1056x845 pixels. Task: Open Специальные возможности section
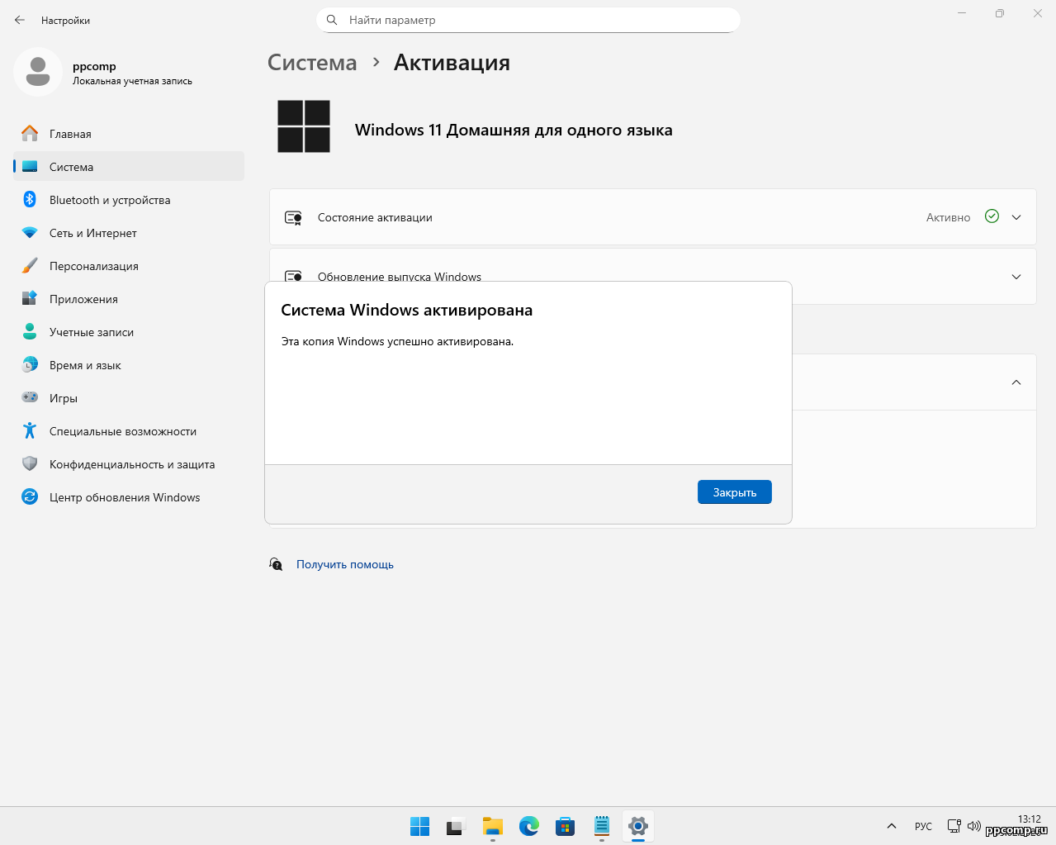[122, 431]
